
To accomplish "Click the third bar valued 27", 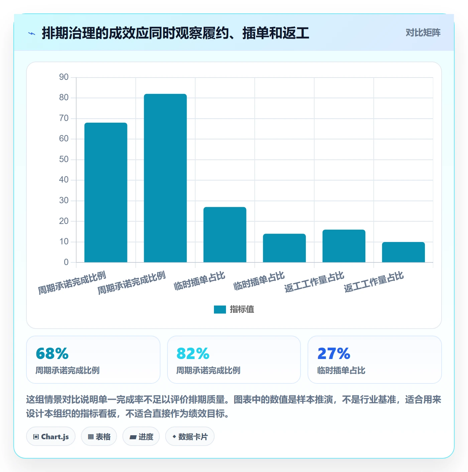I will (x=225, y=235).
